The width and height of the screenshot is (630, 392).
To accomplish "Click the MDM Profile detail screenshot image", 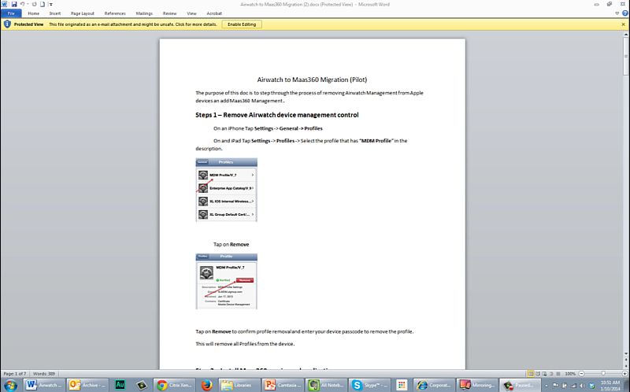I will point(226,282).
